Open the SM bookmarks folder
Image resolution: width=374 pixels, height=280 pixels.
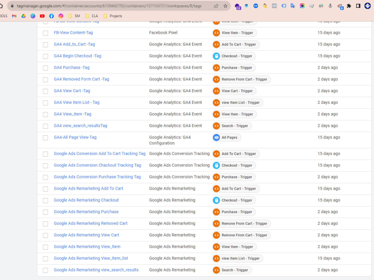tap(74, 16)
